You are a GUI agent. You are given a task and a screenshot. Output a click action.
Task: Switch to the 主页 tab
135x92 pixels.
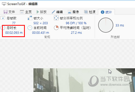point(26,12)
